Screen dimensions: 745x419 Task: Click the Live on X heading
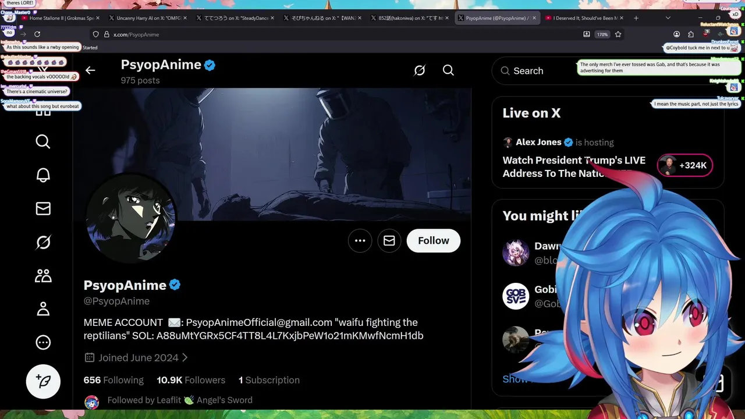click(x=531, y=113)
